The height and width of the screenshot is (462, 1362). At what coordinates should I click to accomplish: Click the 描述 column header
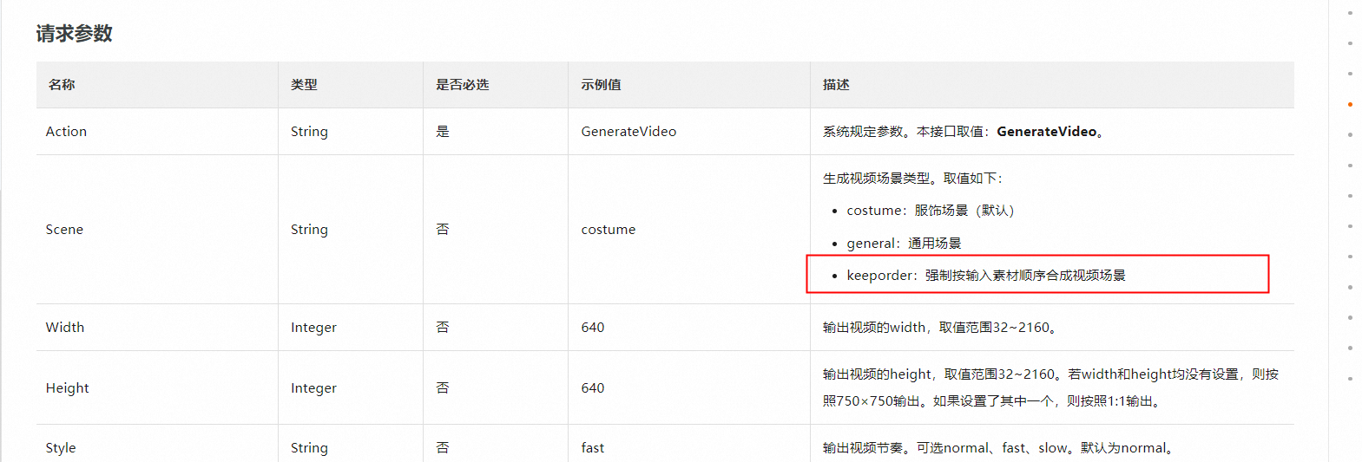pyautogui.click(x=836, y=85)
